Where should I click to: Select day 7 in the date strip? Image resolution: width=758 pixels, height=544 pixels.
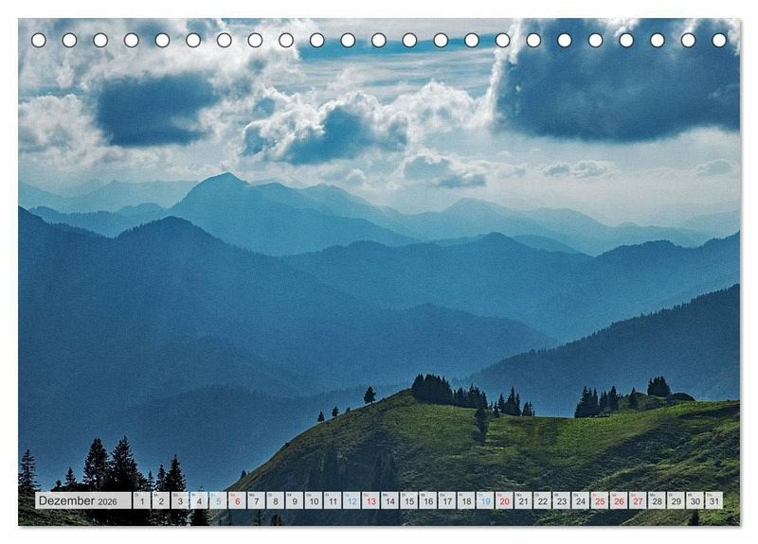point(256,500)
